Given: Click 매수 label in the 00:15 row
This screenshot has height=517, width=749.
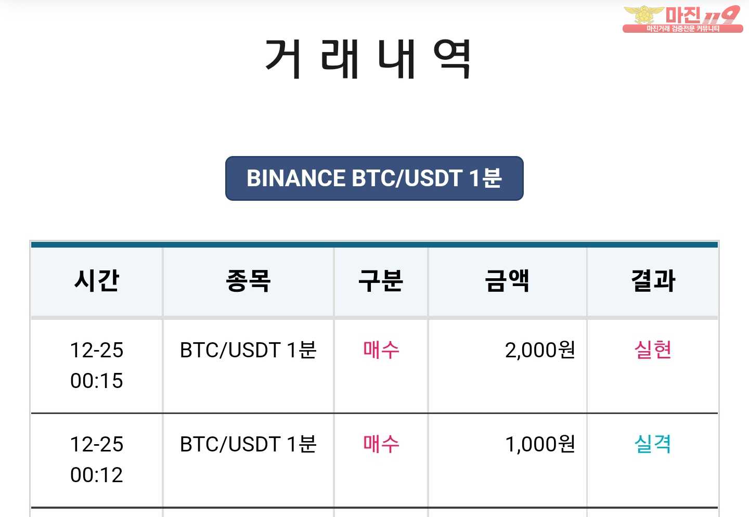Looking at the screenshot, I should (x=381, y=350).
